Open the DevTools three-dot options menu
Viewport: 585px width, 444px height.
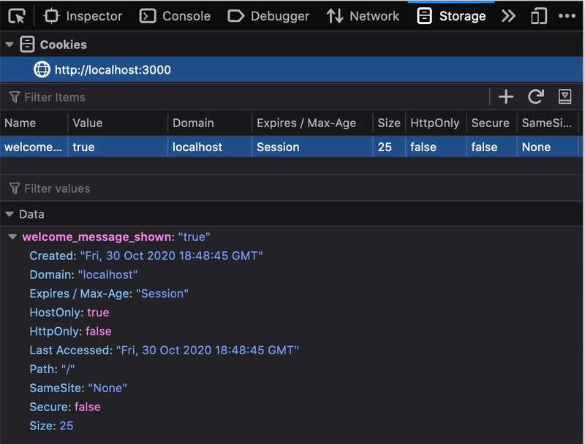[567, 15]
